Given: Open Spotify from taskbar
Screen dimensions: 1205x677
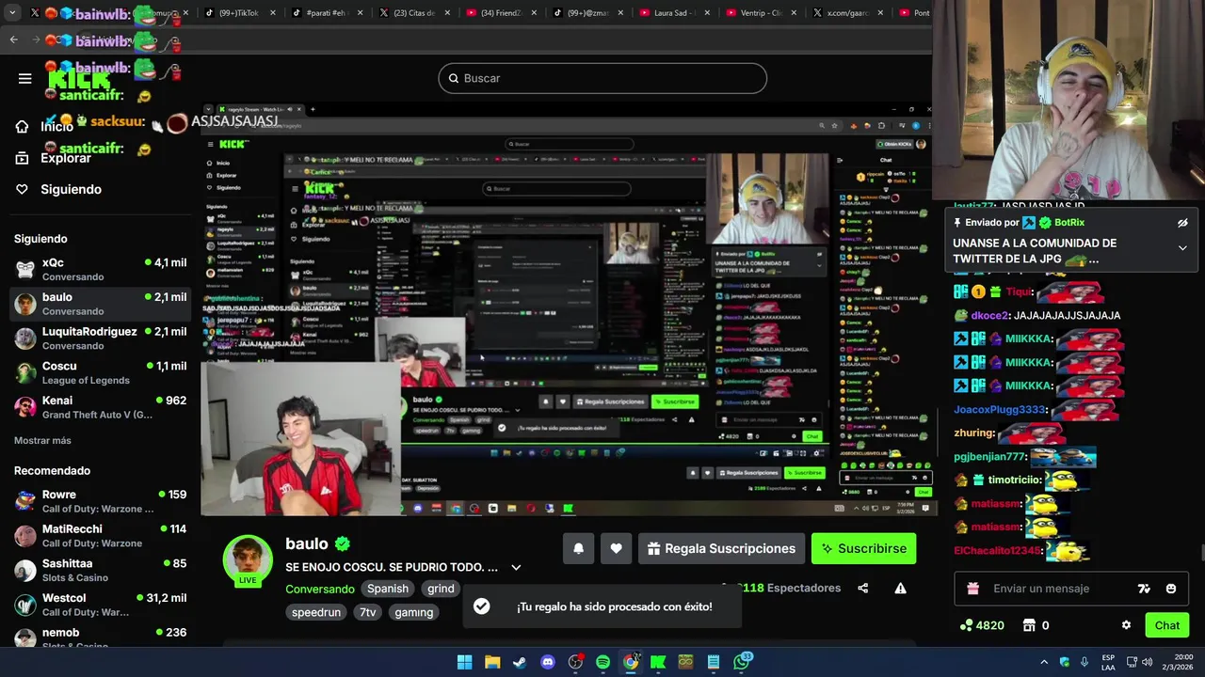Looking at the screenshot, I should coord(602,662).
